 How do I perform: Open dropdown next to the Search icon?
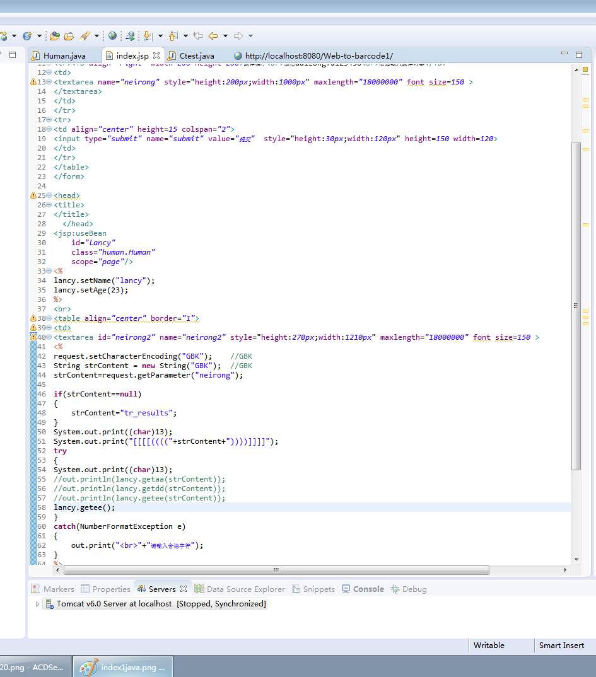click(x=96, y=37)
